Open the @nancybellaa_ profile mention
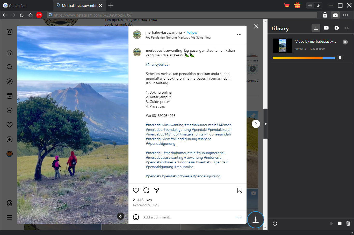 click(x=158, y=64)
